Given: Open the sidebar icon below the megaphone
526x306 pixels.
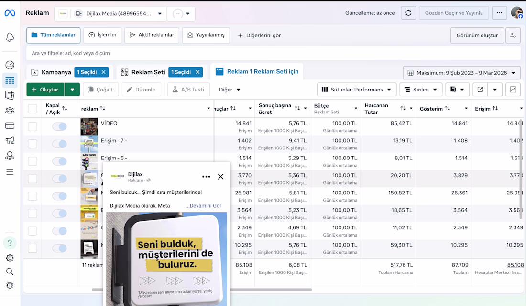Looking at the screenshot, I should tap(10, 156).
